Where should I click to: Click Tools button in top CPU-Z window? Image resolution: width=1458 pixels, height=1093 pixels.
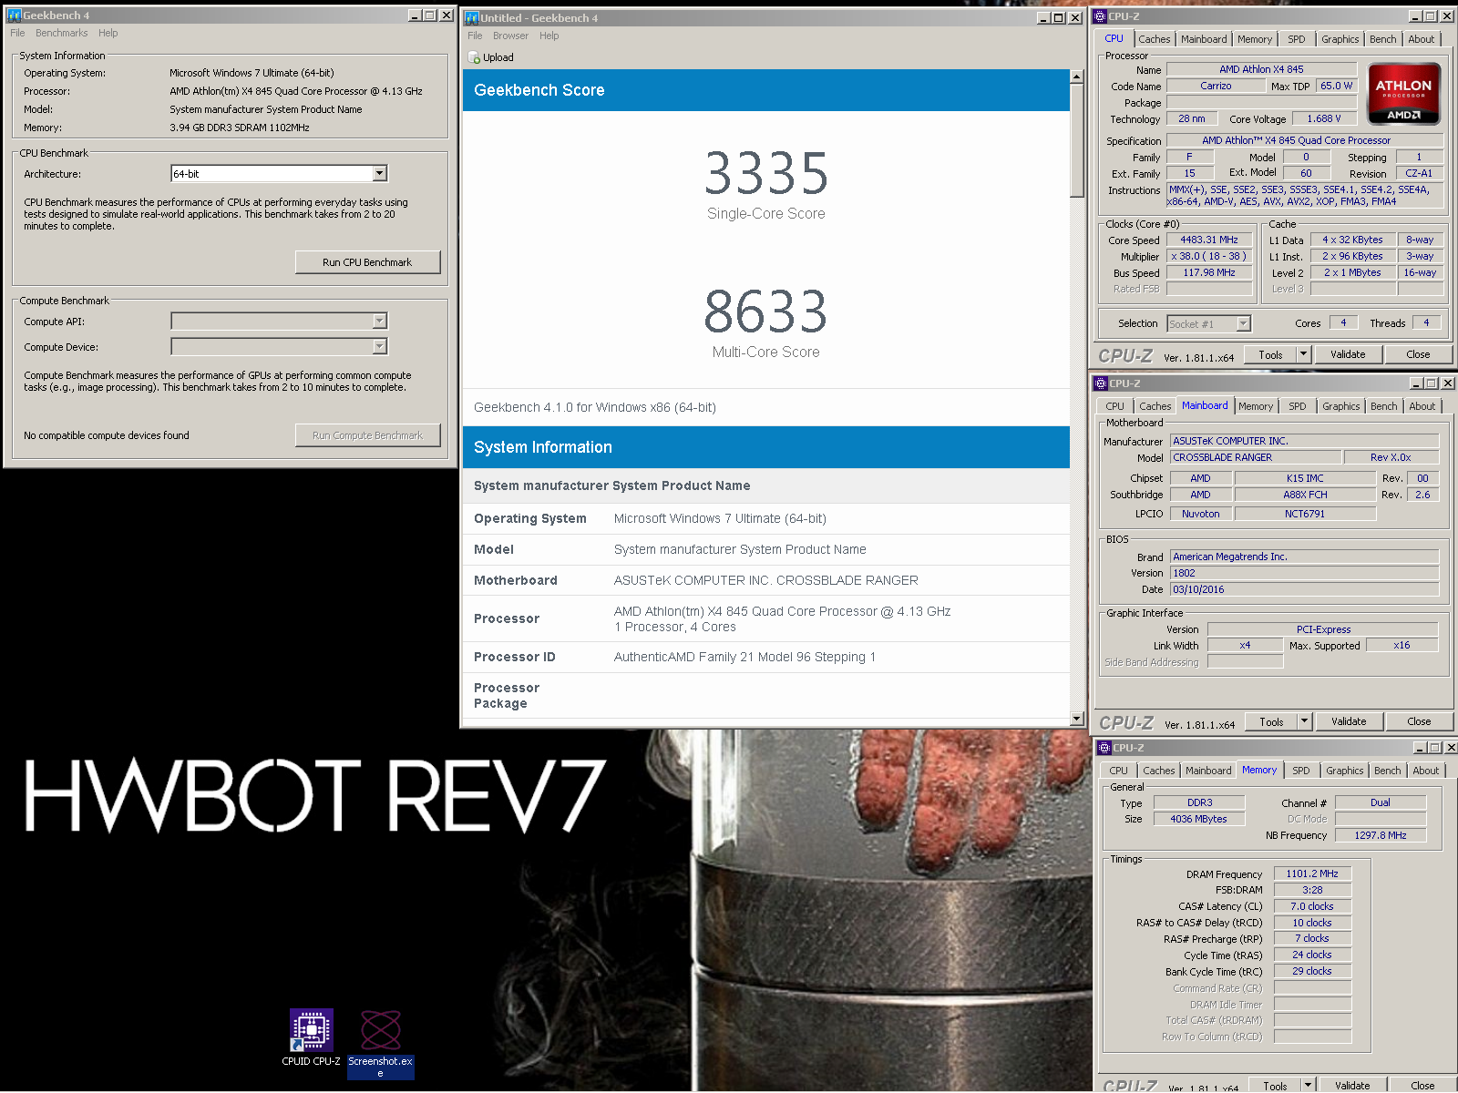click(x=1270, y=355)
